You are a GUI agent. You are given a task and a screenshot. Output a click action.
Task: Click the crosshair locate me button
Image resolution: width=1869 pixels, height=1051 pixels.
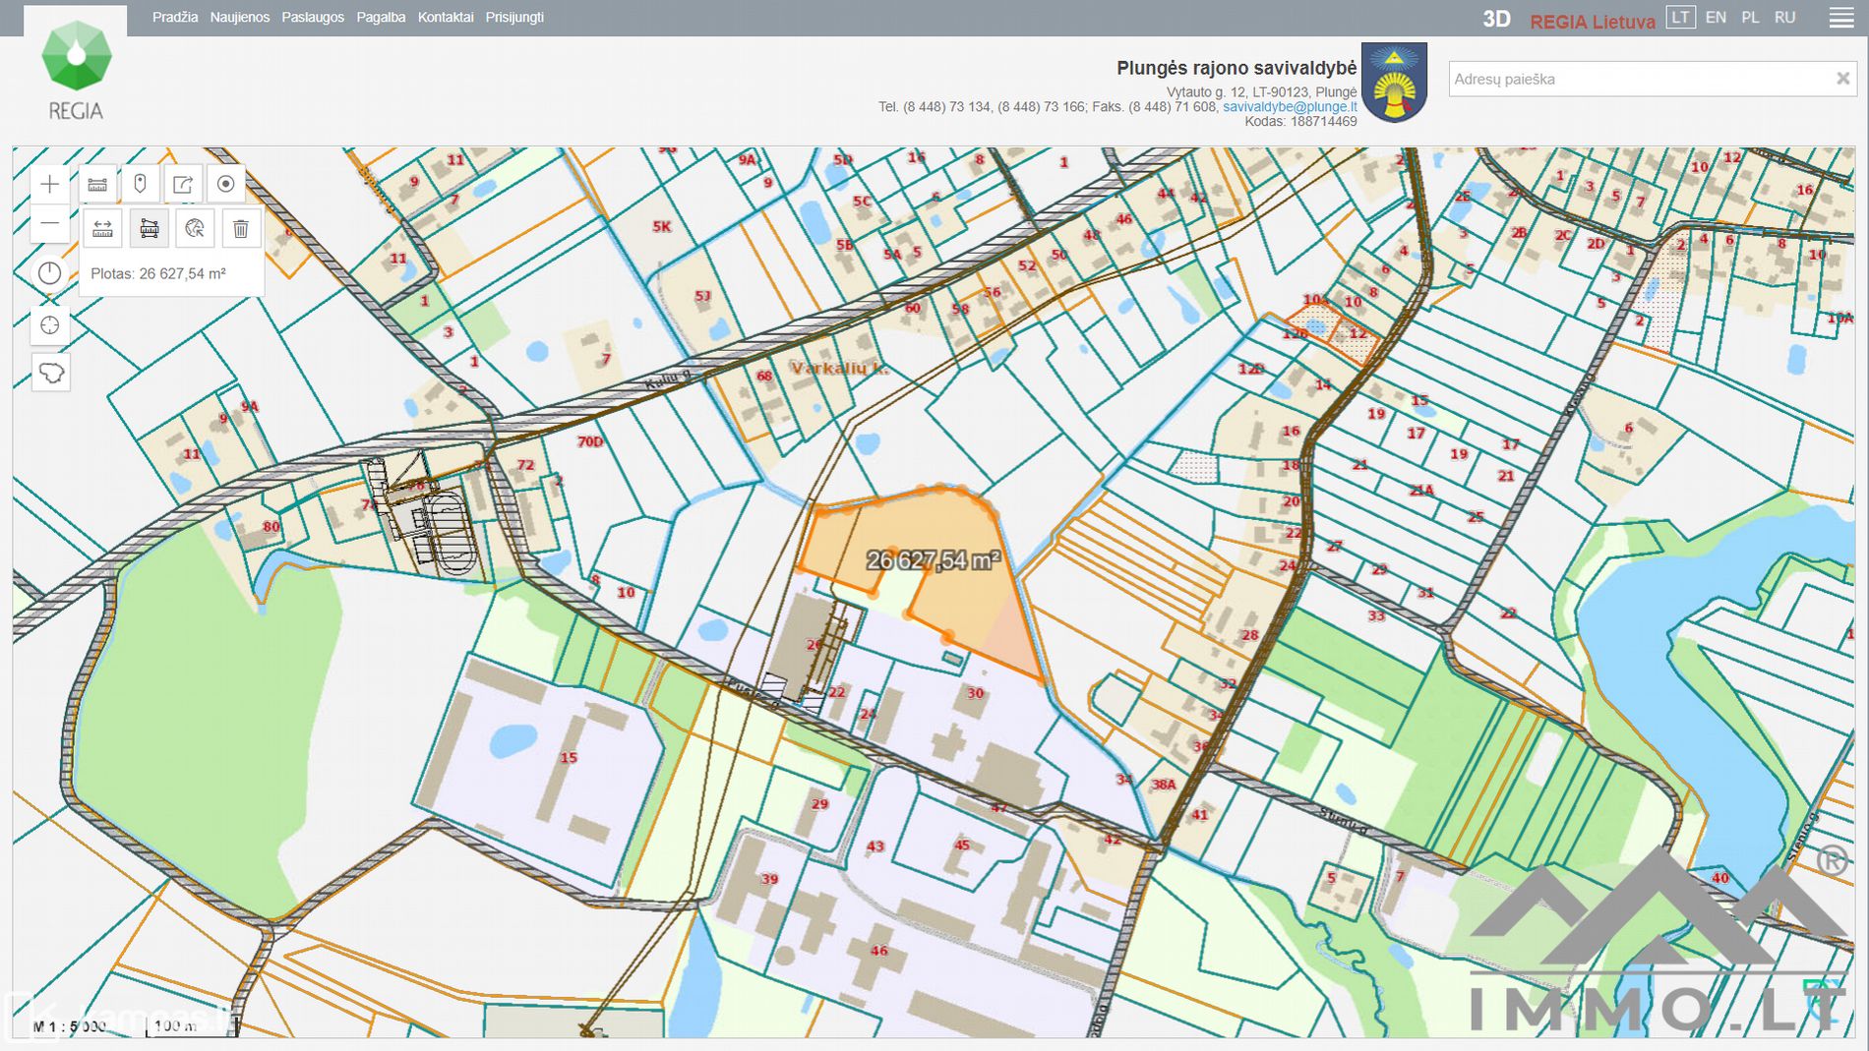point(50,325)
